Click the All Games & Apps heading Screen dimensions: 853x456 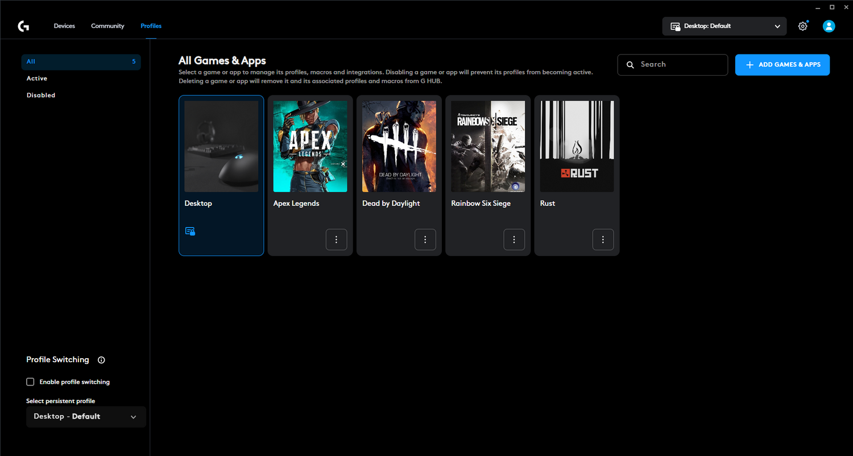[x=222, y=60]
